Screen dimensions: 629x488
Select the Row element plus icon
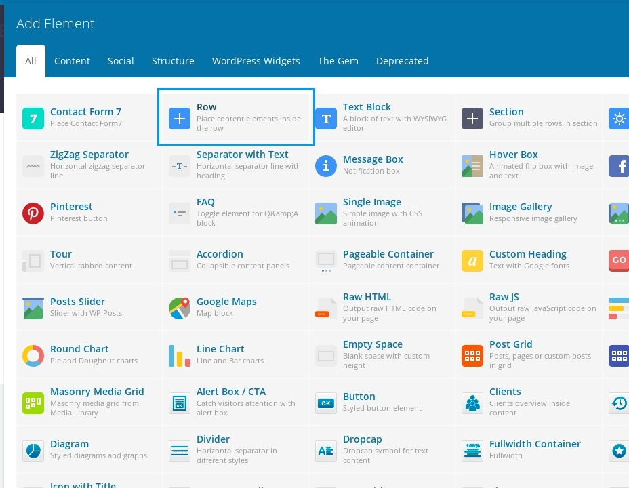179,119
